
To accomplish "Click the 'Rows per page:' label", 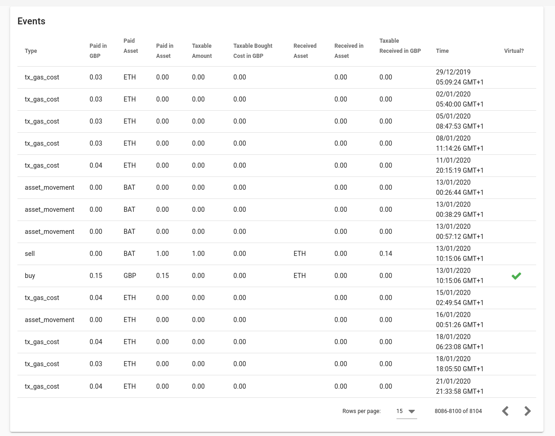I will 362,411.
